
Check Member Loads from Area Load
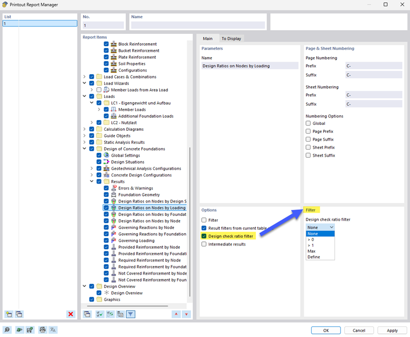click(99, 90)
